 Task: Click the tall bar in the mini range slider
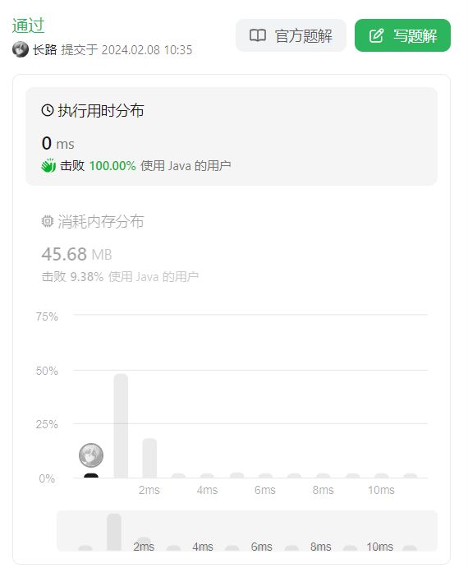coord(114,532)
